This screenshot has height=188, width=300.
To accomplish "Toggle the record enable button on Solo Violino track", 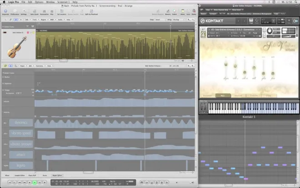I will (28, 33).
